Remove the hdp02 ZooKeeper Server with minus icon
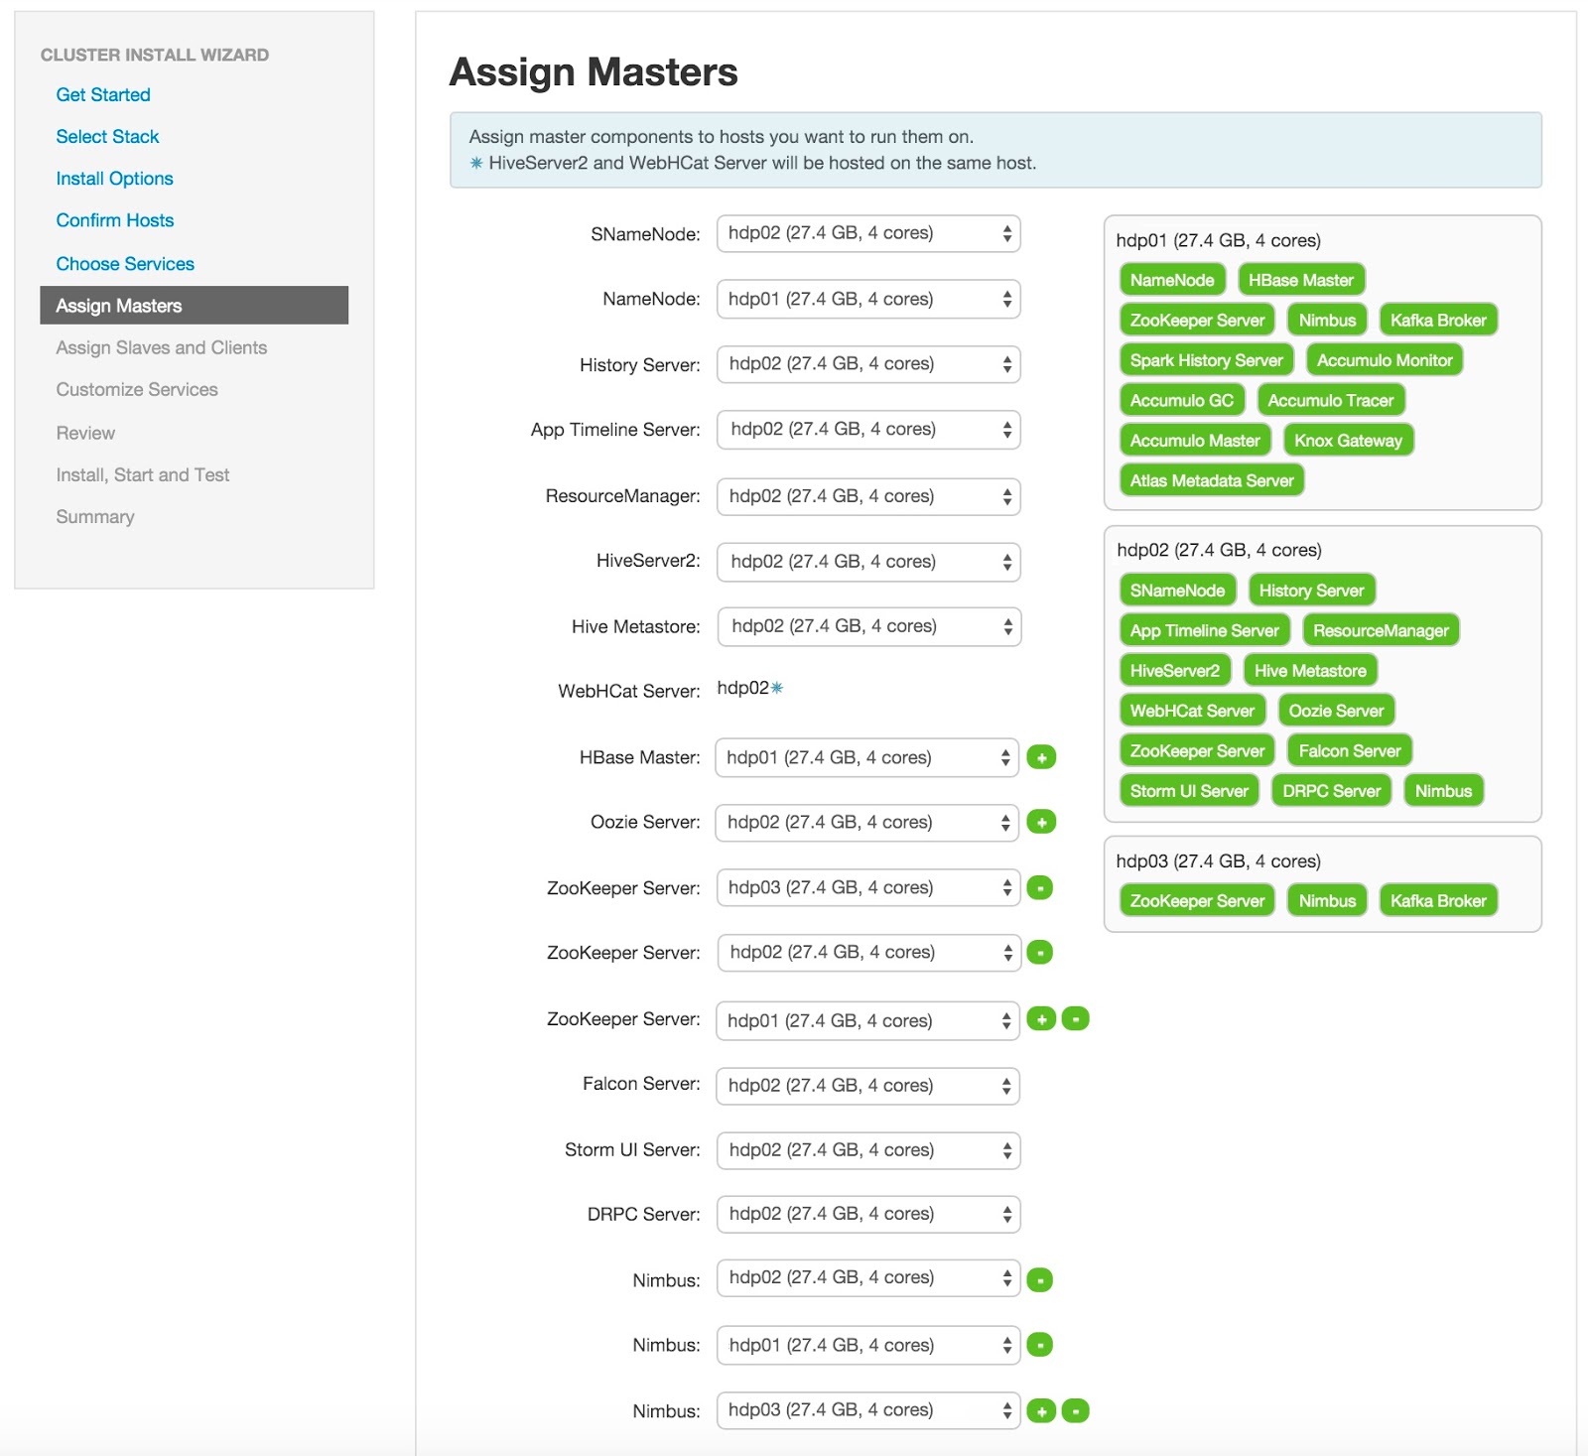 1039,953
